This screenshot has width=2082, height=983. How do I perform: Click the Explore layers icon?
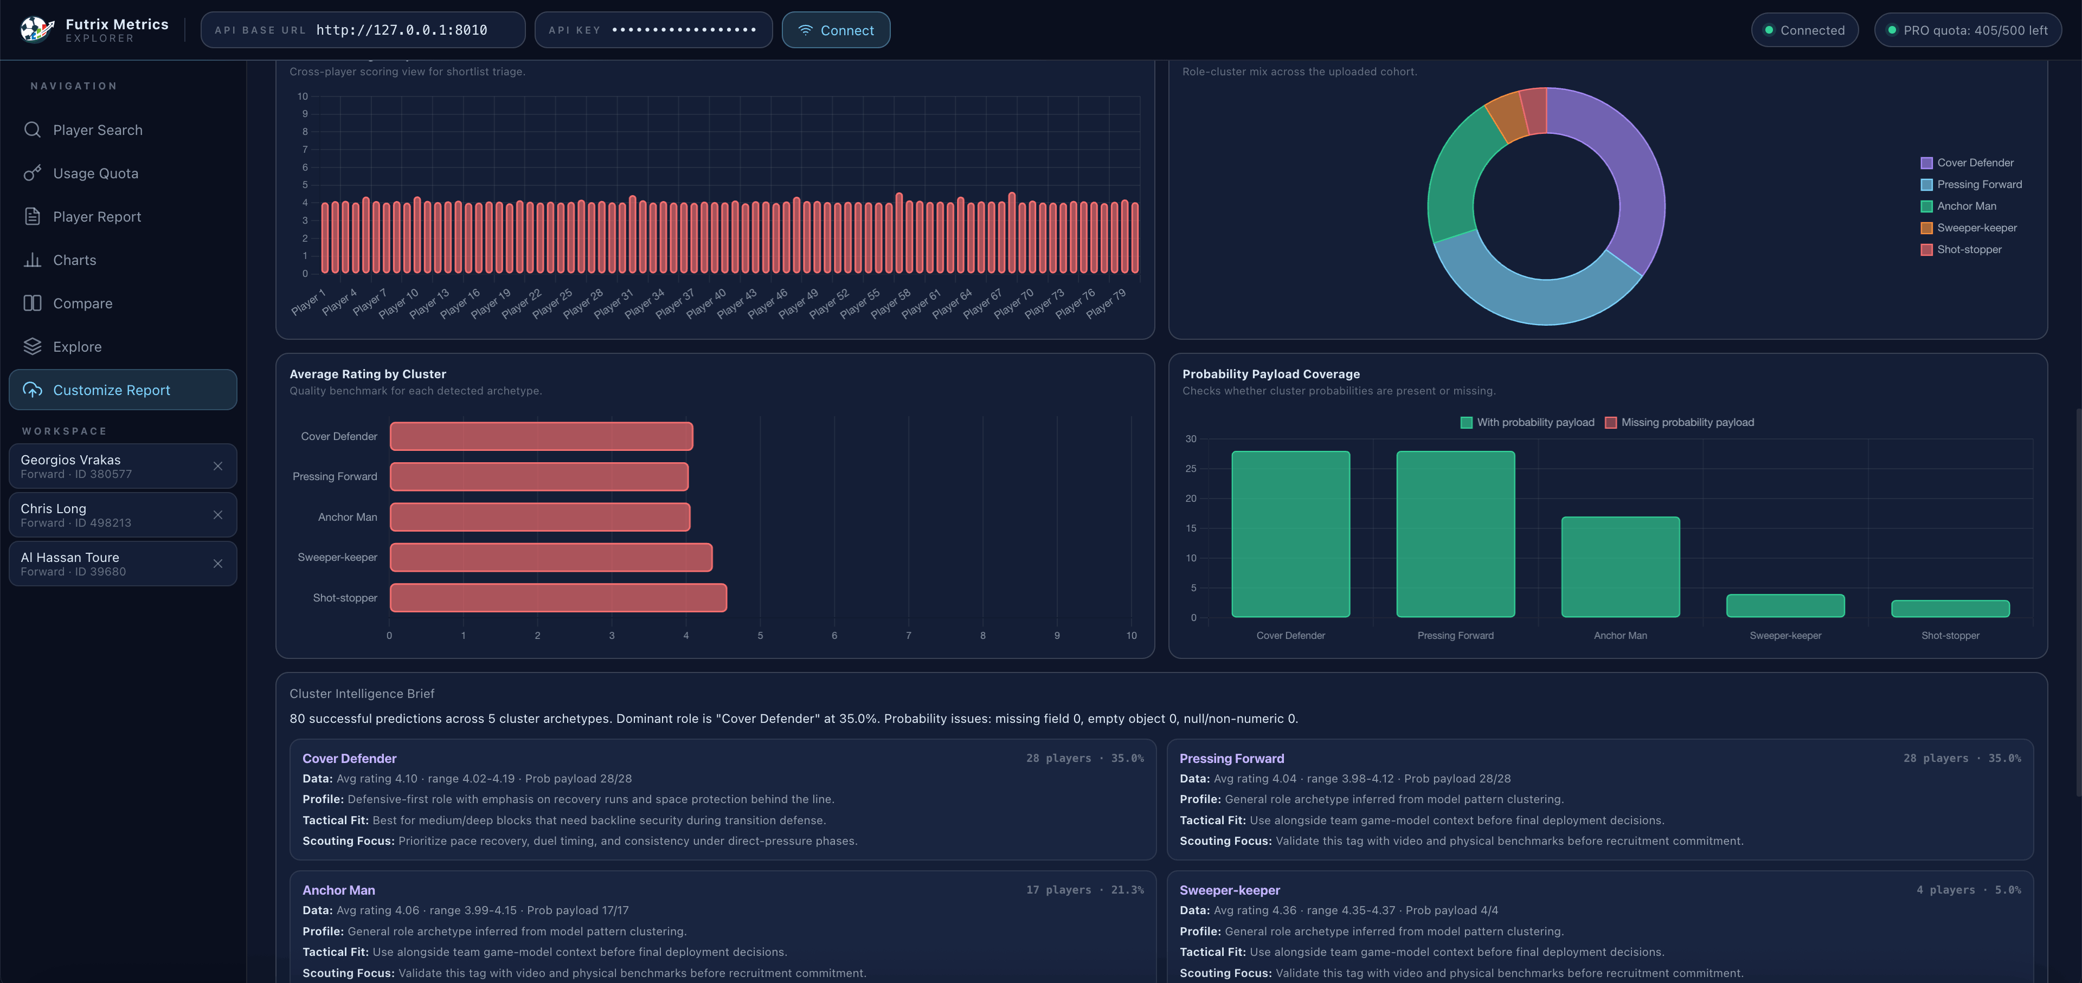[33, 346]
